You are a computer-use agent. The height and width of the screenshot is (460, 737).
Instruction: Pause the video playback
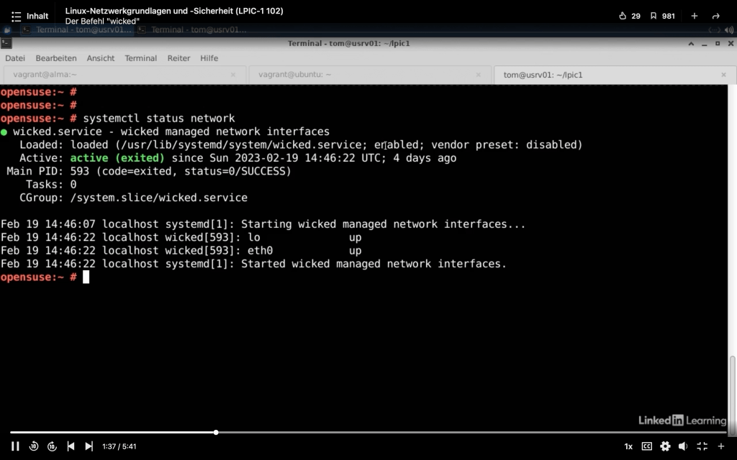(15, 446)
